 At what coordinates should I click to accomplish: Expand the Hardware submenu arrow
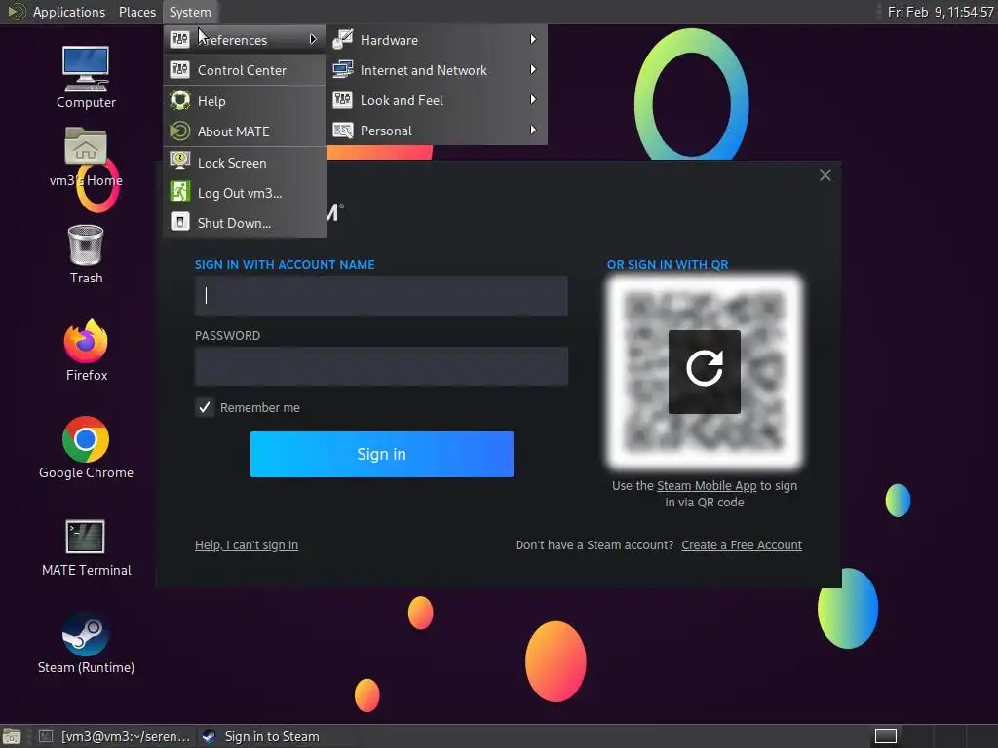(533, 39)
